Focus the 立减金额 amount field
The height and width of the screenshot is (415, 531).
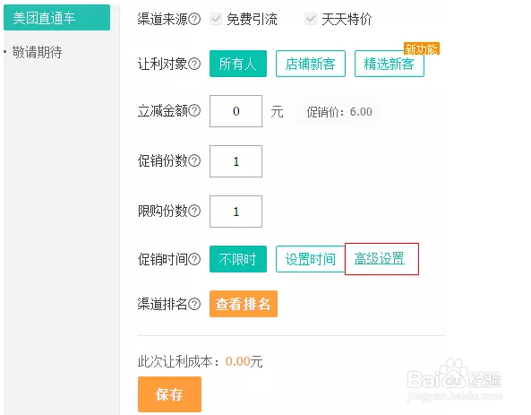(x=236, y=111)
